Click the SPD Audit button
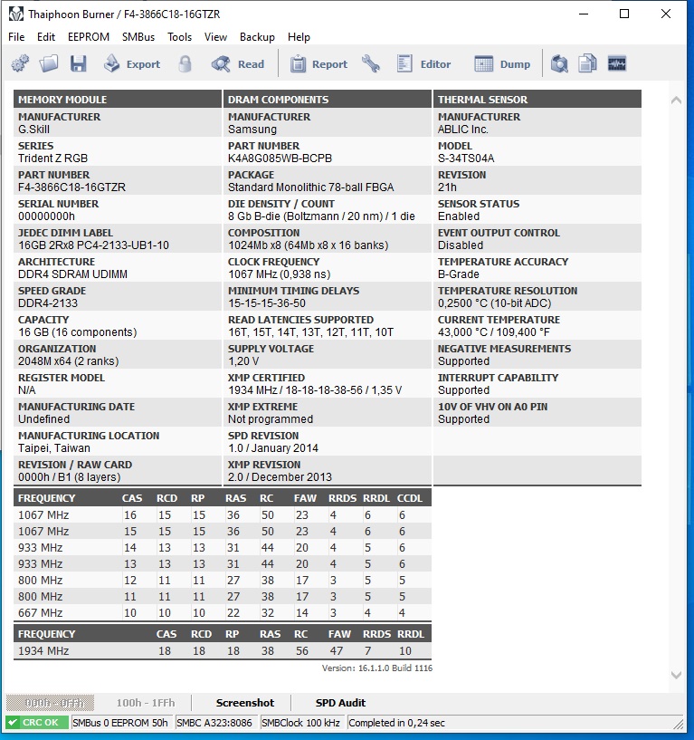The width and height of the screenshot is (694, 740). click(x=340, y=703)
